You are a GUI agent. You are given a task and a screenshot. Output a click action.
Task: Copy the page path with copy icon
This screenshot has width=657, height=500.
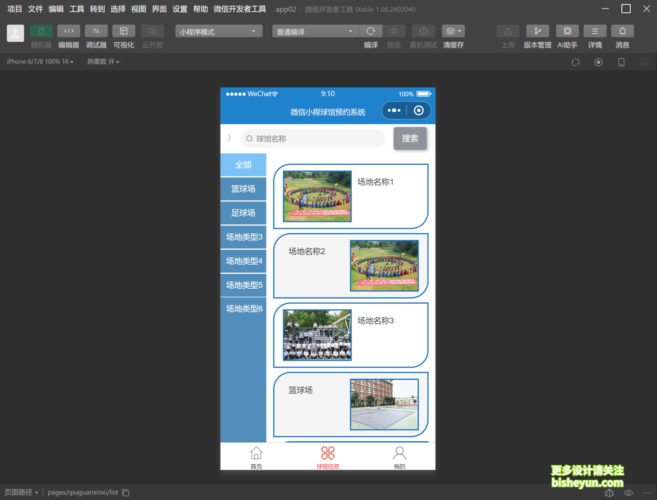125,492
